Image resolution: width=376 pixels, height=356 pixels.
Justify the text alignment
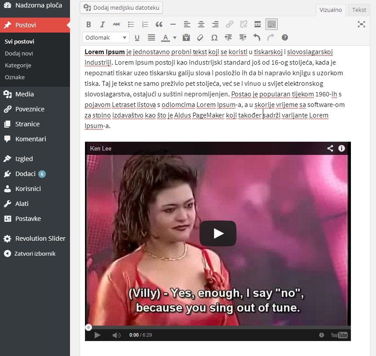(x=151, y=38)
